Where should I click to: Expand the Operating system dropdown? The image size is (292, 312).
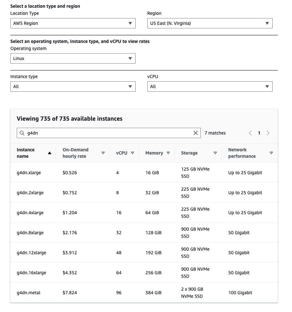[x=73, y=58]
